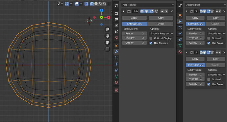
Task: Open Modifiers wrench tab in right panel
Action: tap(180, 21)
